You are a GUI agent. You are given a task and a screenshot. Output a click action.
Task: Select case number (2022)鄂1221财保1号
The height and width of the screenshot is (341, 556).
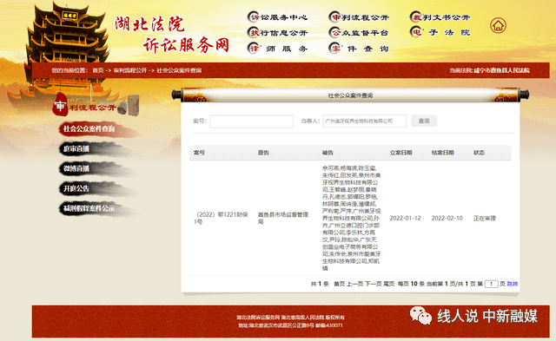(220, 218)
